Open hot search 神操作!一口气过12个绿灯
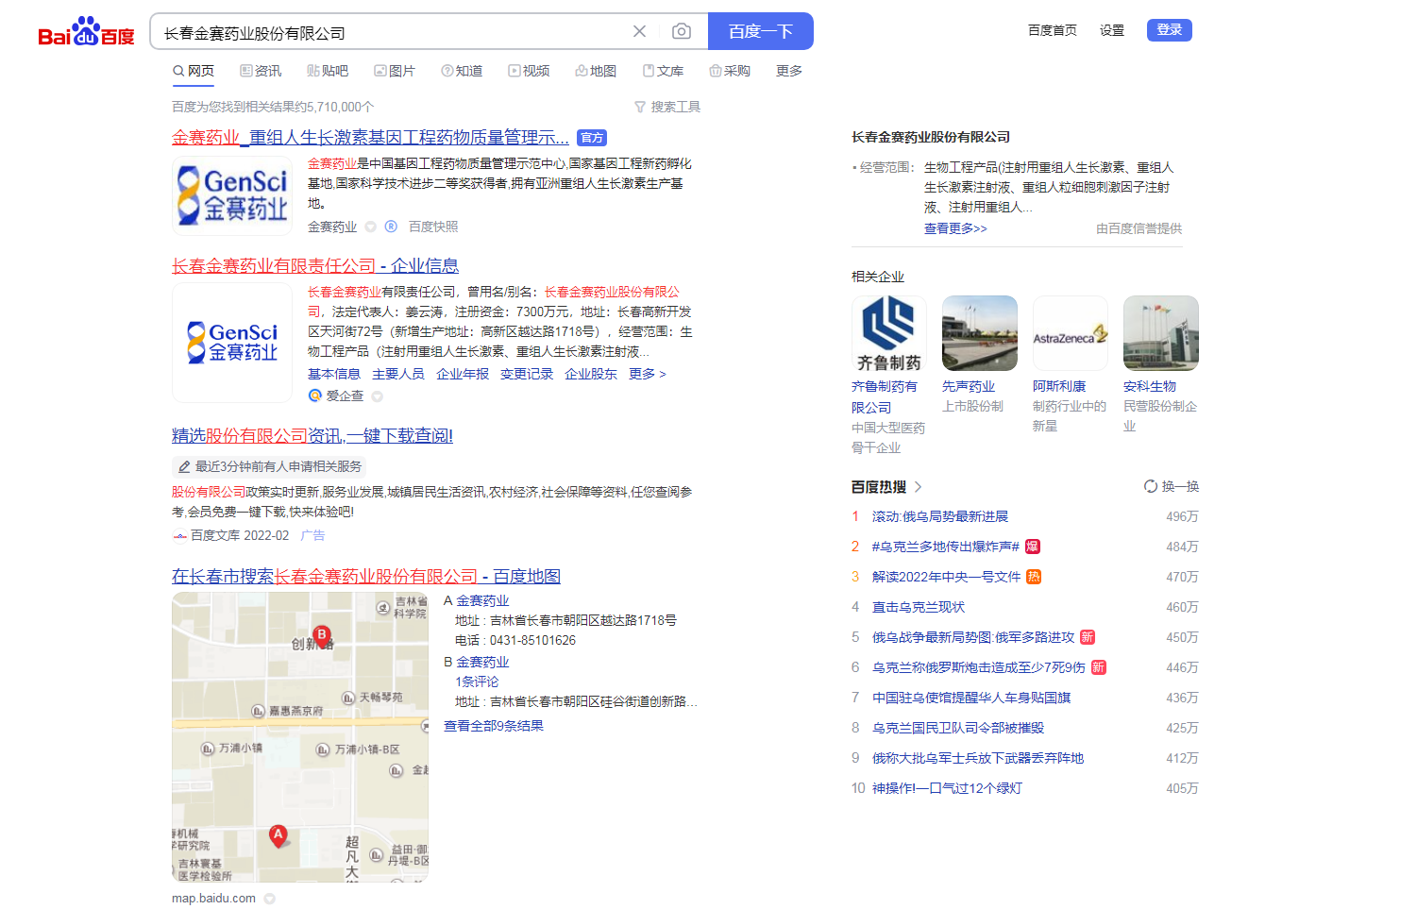 point(947,788)
